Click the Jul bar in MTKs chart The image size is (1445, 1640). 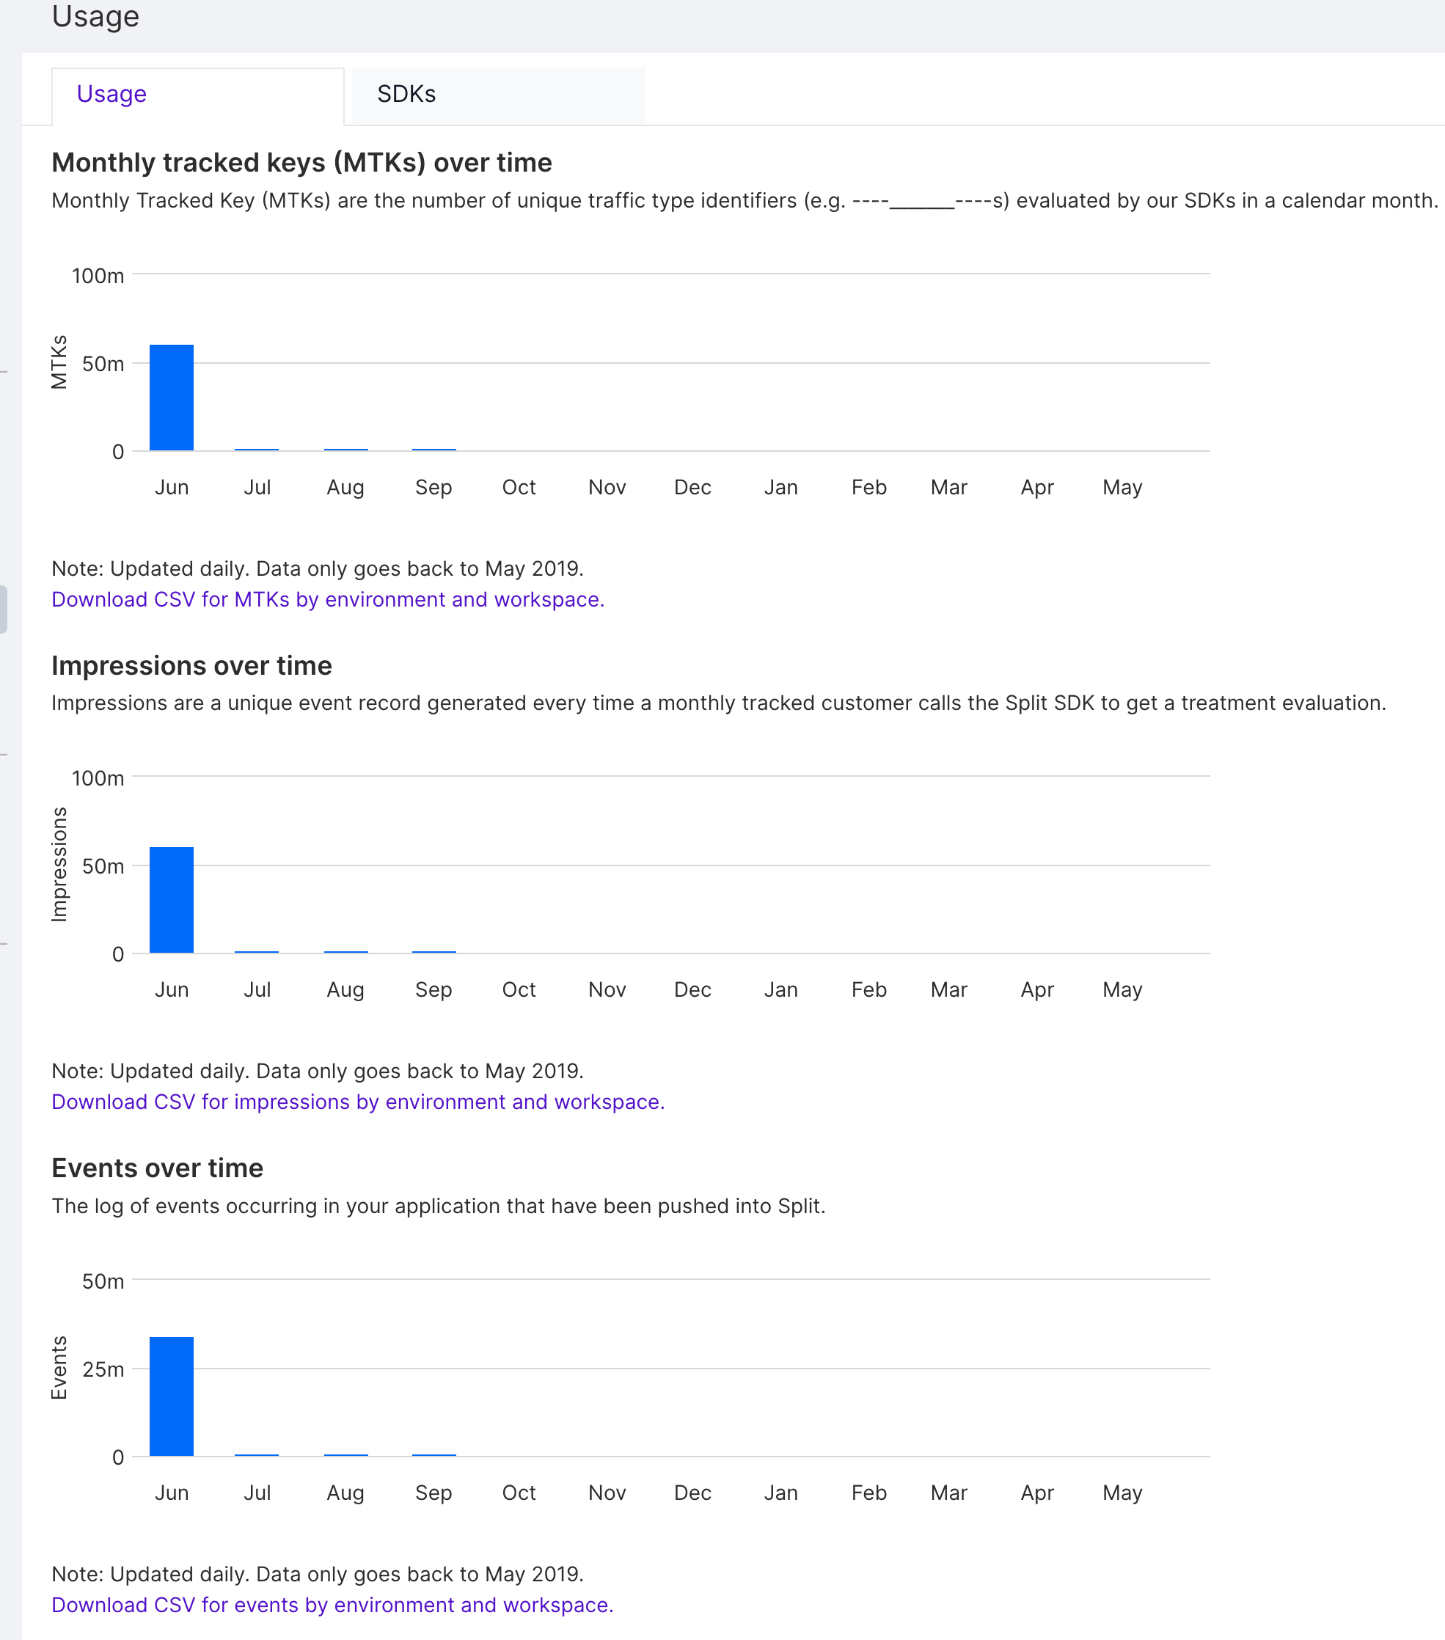click(257, 450)
